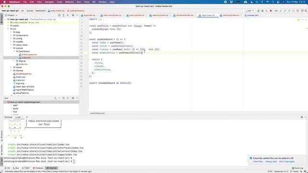Screen dimensions: 308x173
Task: Click the green Debug bug icon
Action: tap(262, 11)
